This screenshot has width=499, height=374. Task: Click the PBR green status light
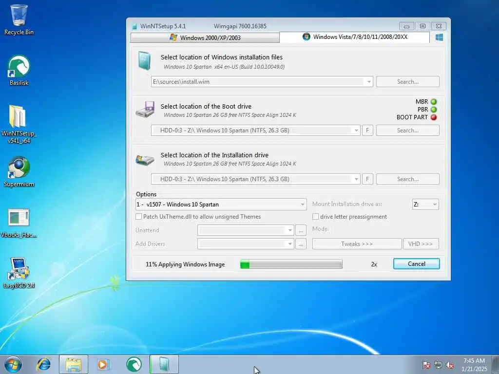pyautogui.click(x=434, y=110)
